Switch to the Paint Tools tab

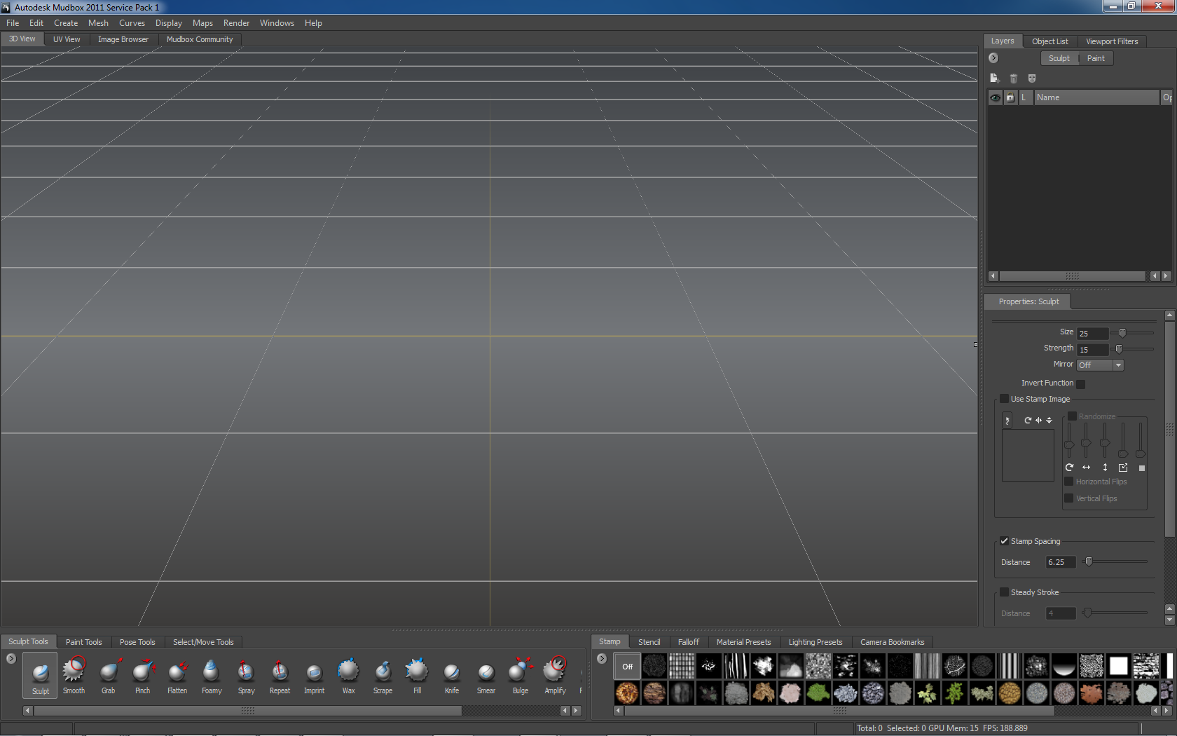point(83,642)
